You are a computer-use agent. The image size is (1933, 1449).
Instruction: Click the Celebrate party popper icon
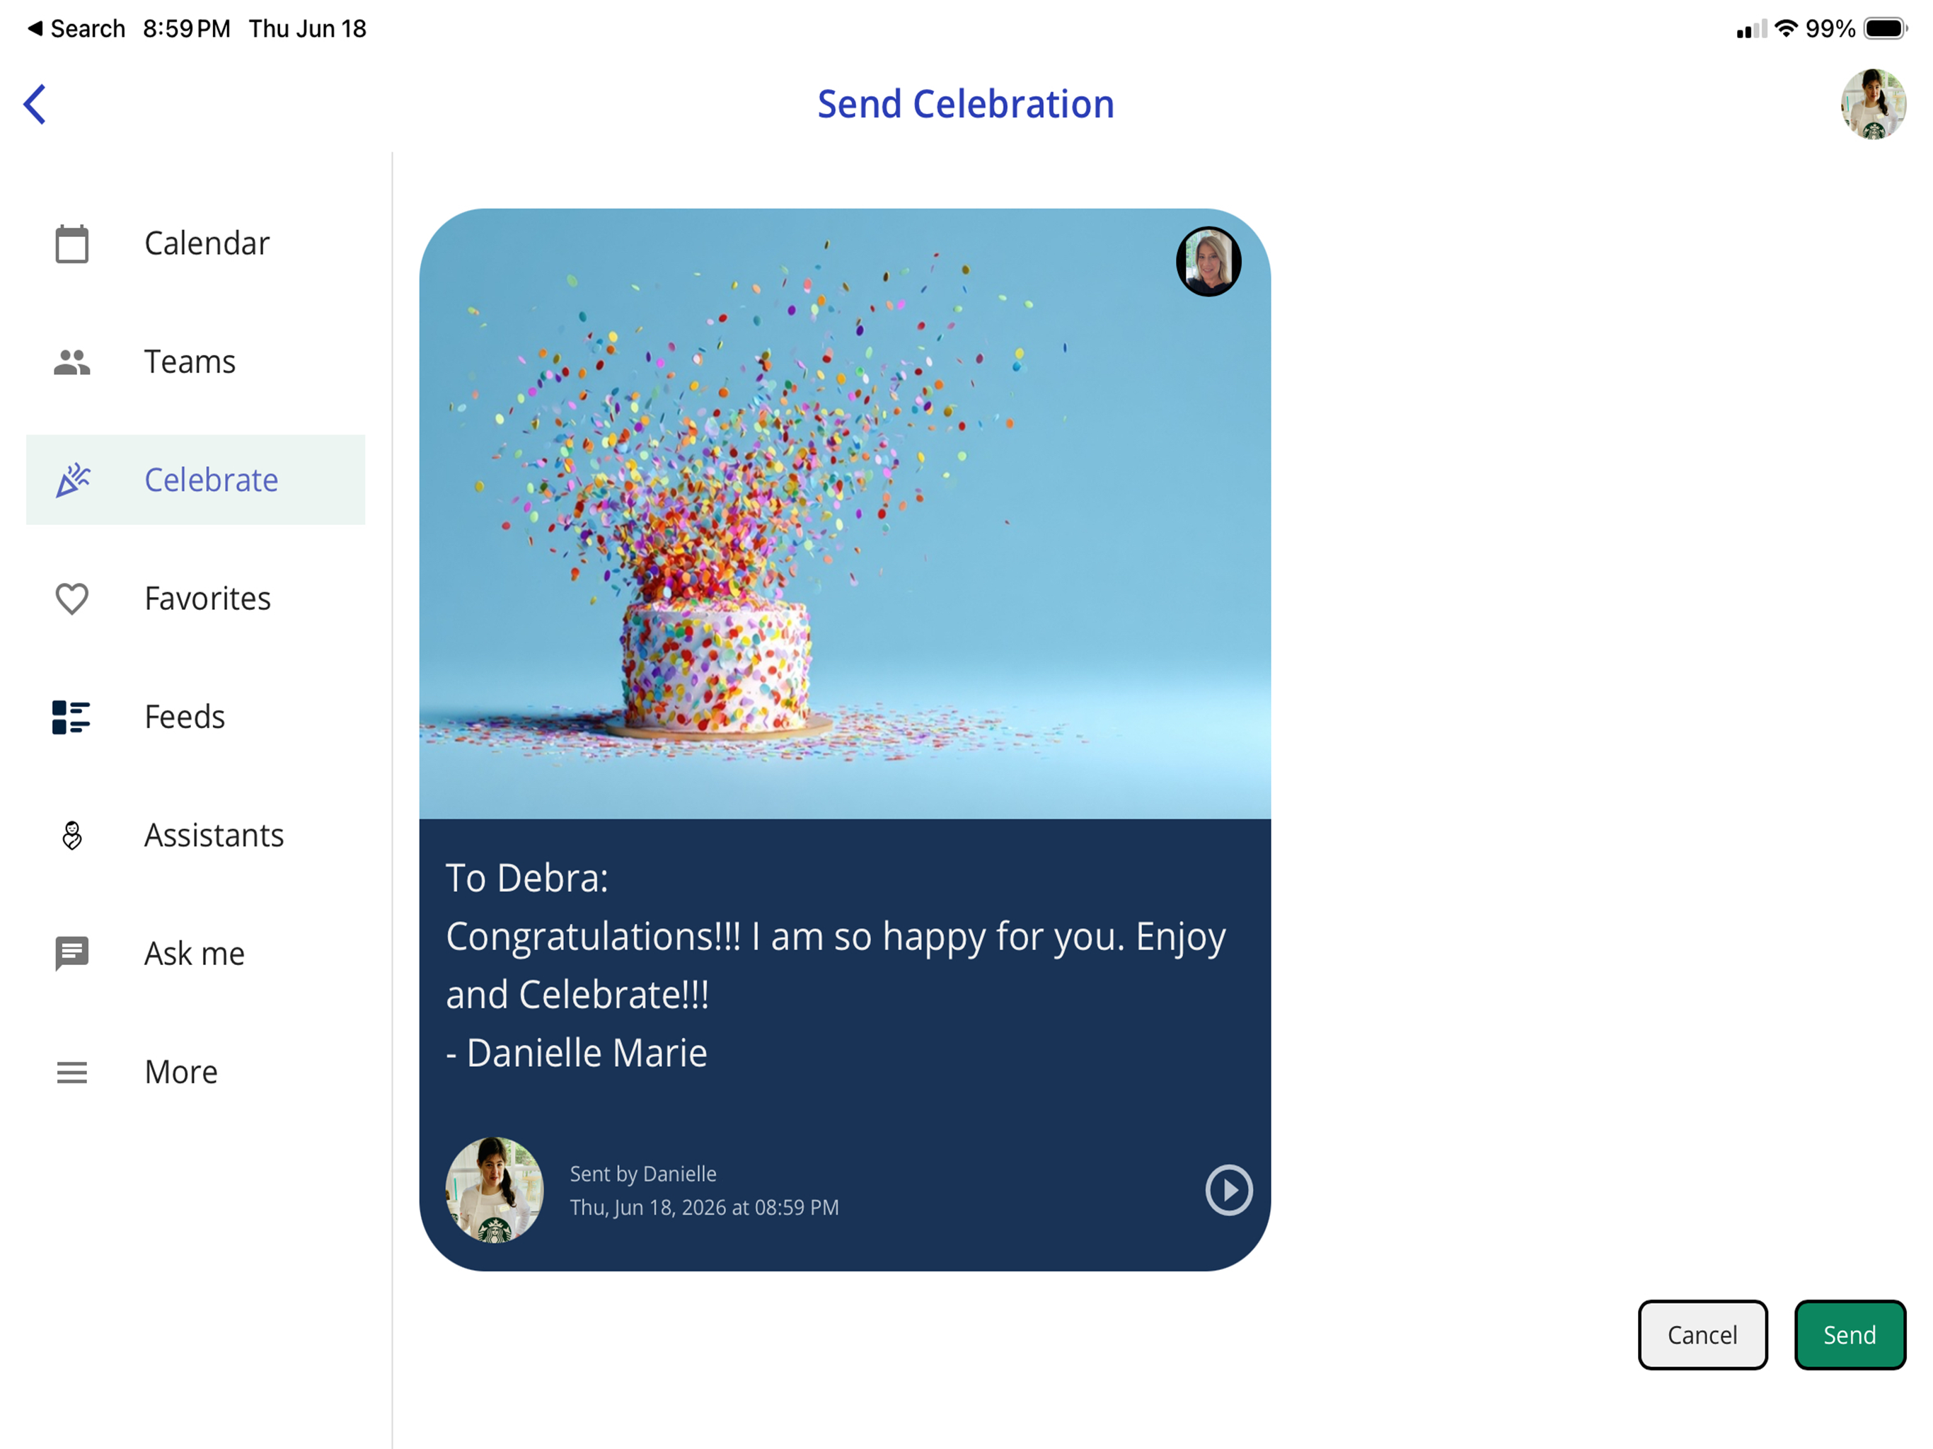73,480
